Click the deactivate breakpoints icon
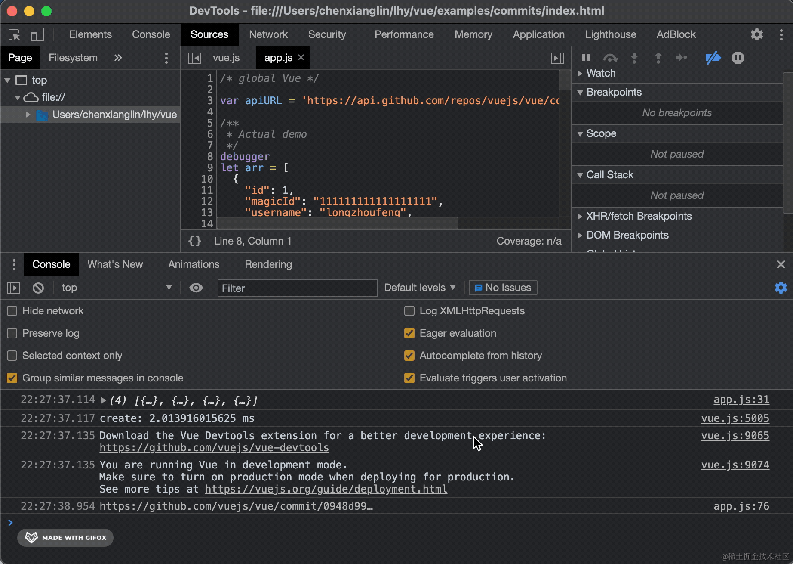Image resolution: width=793 pixels, height=564 pixels. pyautogui.click(x=713, y=58)
